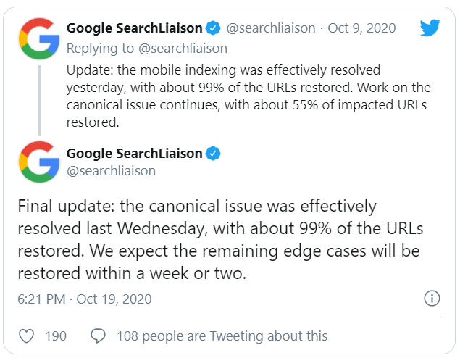Click the 190 likes count

(x=56, y=336)
